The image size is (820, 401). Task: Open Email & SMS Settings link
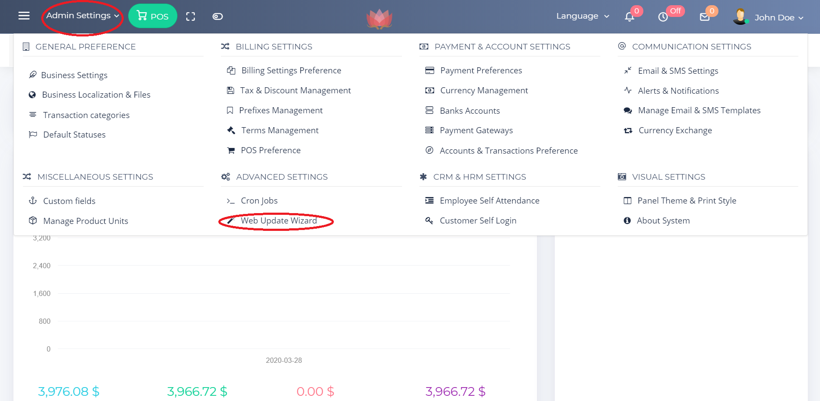click(x=678, y=71)
